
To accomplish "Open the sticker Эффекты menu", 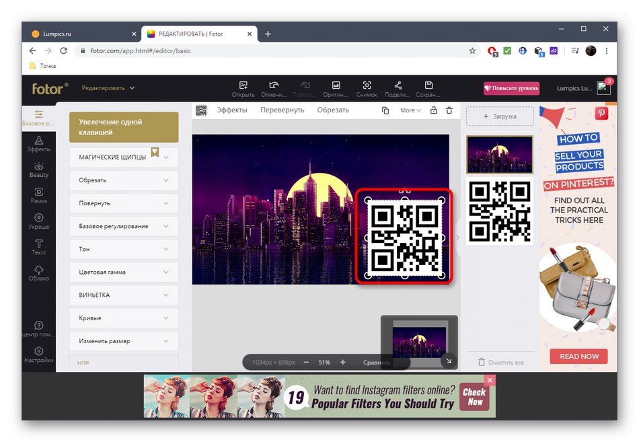I will point(232,110).
